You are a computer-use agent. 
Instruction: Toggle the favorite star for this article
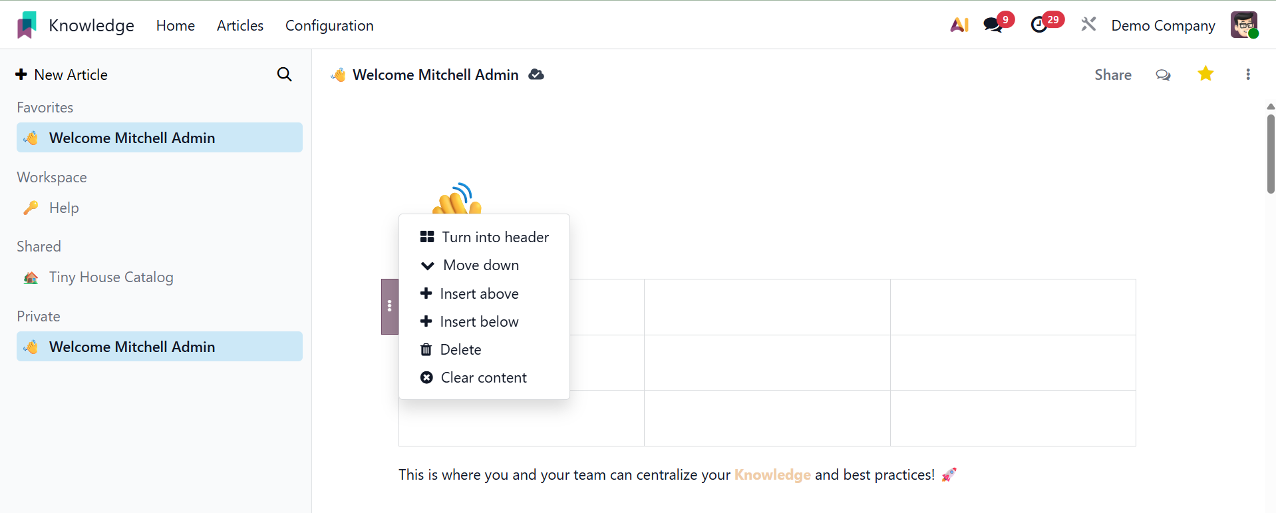(1205, 74)
